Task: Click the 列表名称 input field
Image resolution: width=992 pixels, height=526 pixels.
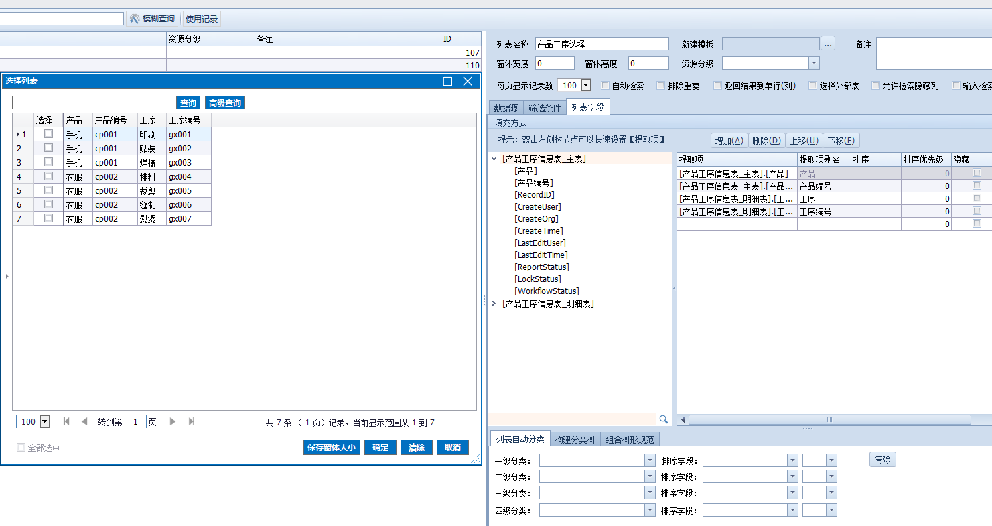Action: coord(601,44)
